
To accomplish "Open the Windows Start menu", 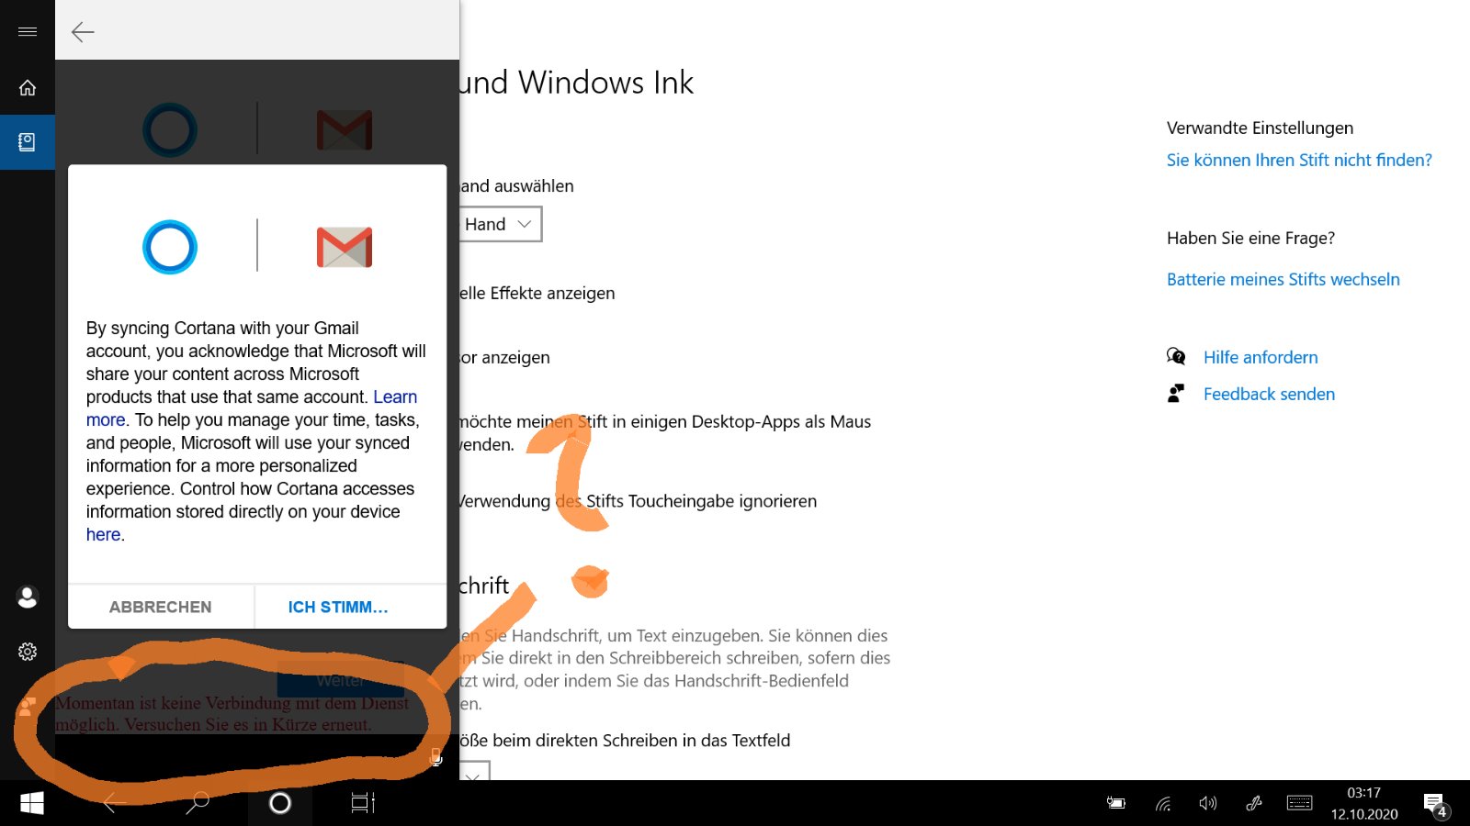I will point(32,803).
